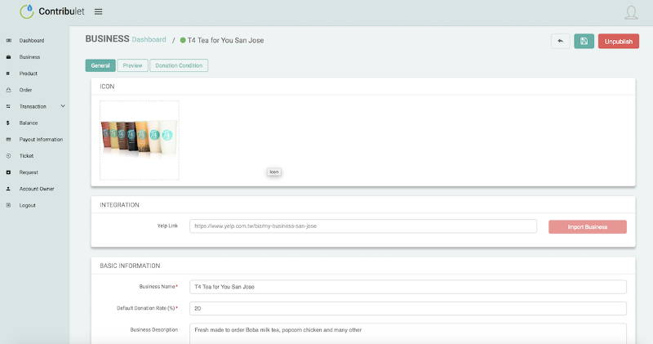Click the Logout sidebar icon
Image resolution: width=653 pixels, height=344 pixels.
point(8,205)
